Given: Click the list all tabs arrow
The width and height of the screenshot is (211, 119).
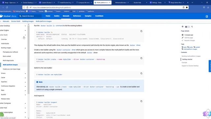Looking at the screenshot, I should coord(192,3).
